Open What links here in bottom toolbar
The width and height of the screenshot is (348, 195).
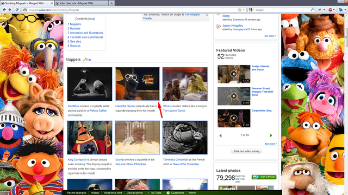pos(113,193)
